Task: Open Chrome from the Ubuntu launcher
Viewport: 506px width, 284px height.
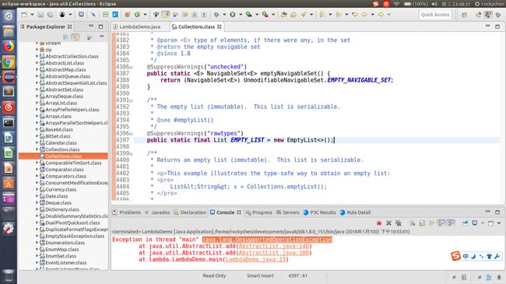Action: 9,62
